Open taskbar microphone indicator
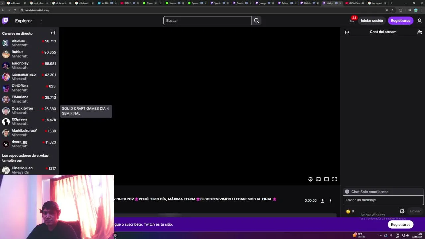 (391, 235)
